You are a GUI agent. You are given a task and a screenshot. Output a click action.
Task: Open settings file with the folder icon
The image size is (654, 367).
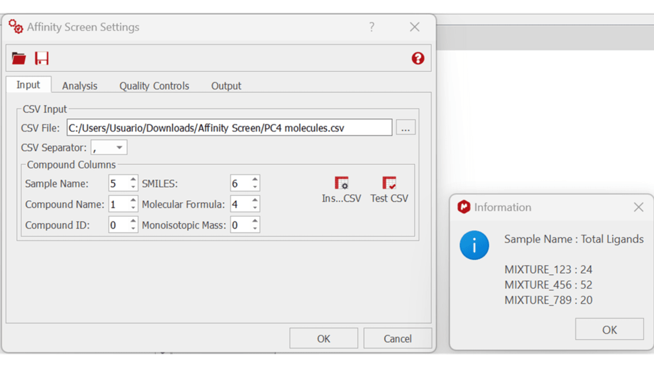tap(19, 58)
